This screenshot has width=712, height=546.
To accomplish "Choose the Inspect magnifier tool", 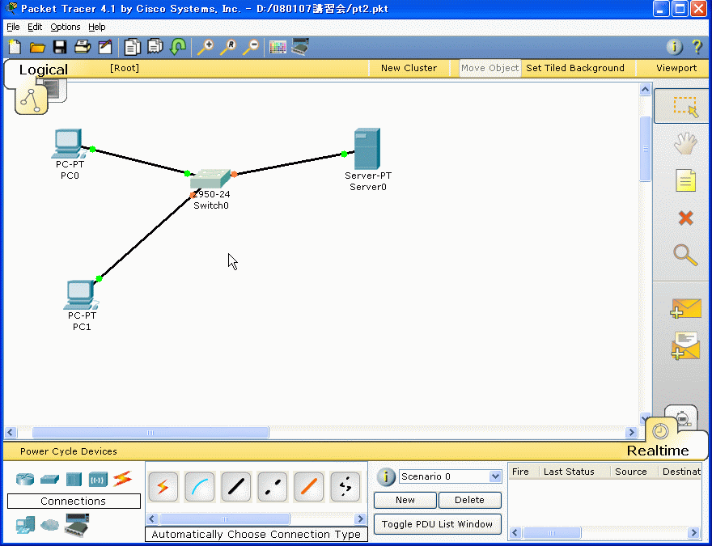I will (685, 255).
